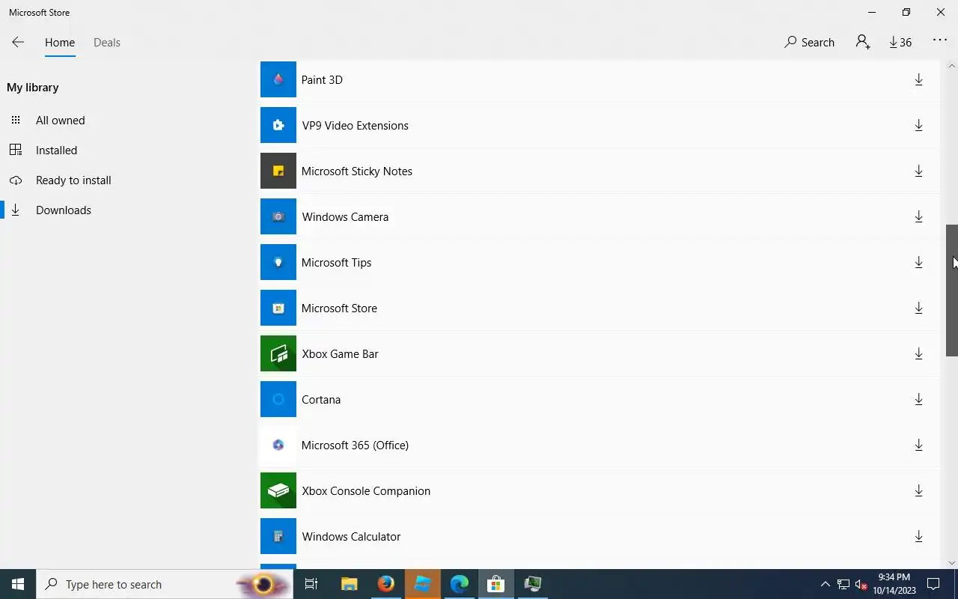The height and width of the screenshot is (599, 958).
Task: Open the account sign-in icon
Action: (x=863, y=42)
